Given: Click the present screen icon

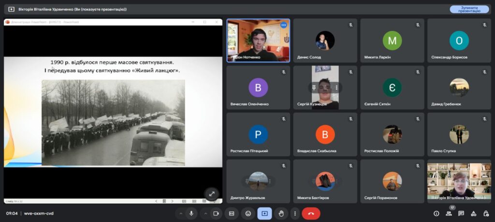Looking at the screenshot, I should click(264, 213).
